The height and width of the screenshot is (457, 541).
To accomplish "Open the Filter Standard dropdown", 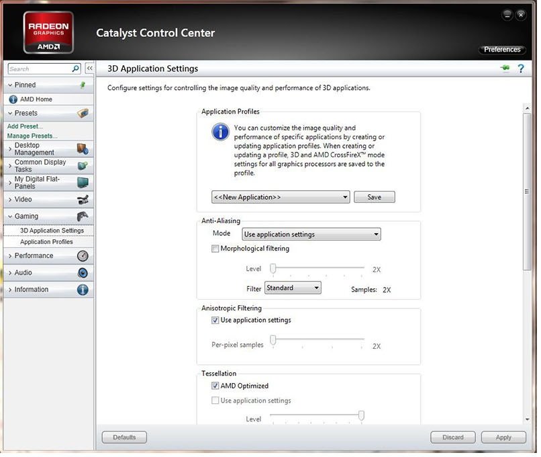I will [293, 288].
